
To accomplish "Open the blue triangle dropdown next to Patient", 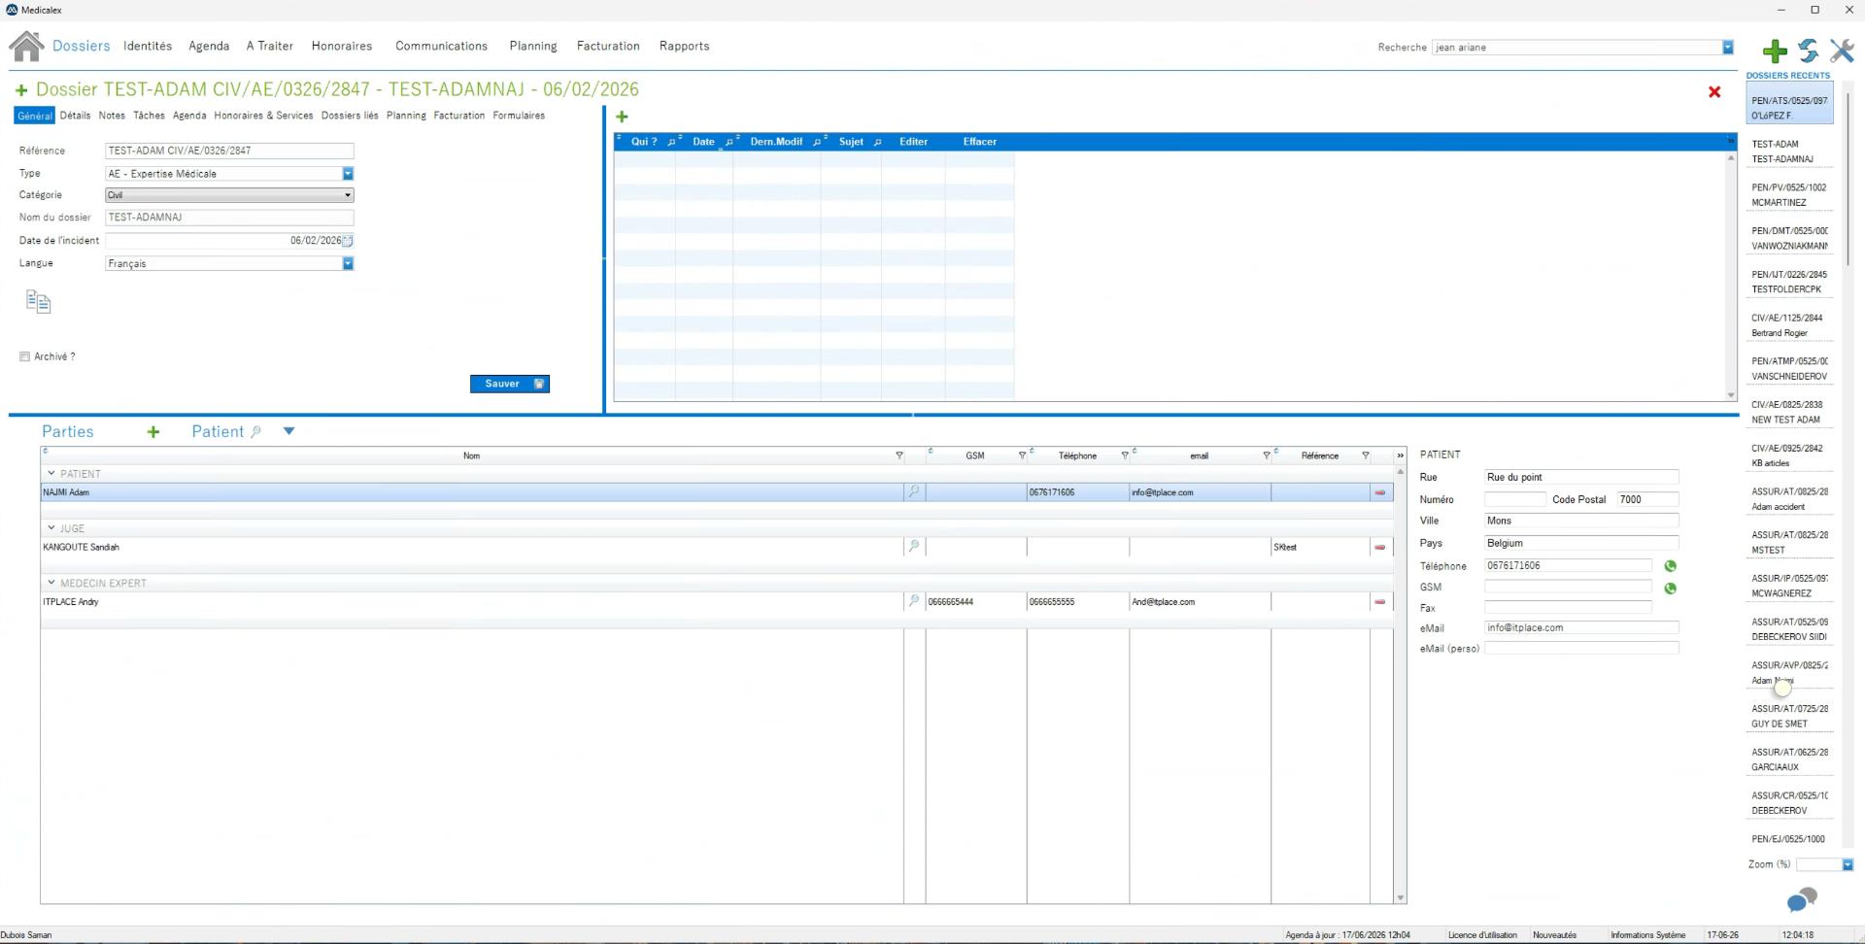I will pyautogui.click(x=288, y=431).
